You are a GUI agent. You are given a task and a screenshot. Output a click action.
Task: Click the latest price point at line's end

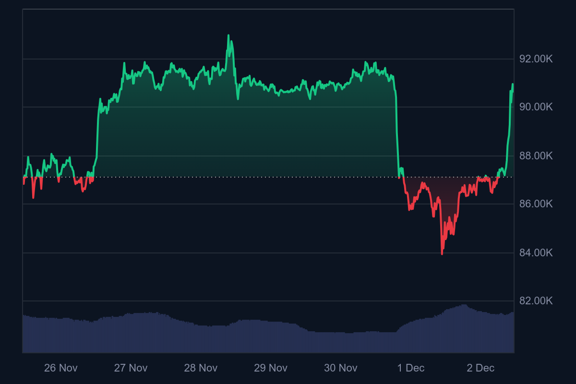tap(513, 85)
